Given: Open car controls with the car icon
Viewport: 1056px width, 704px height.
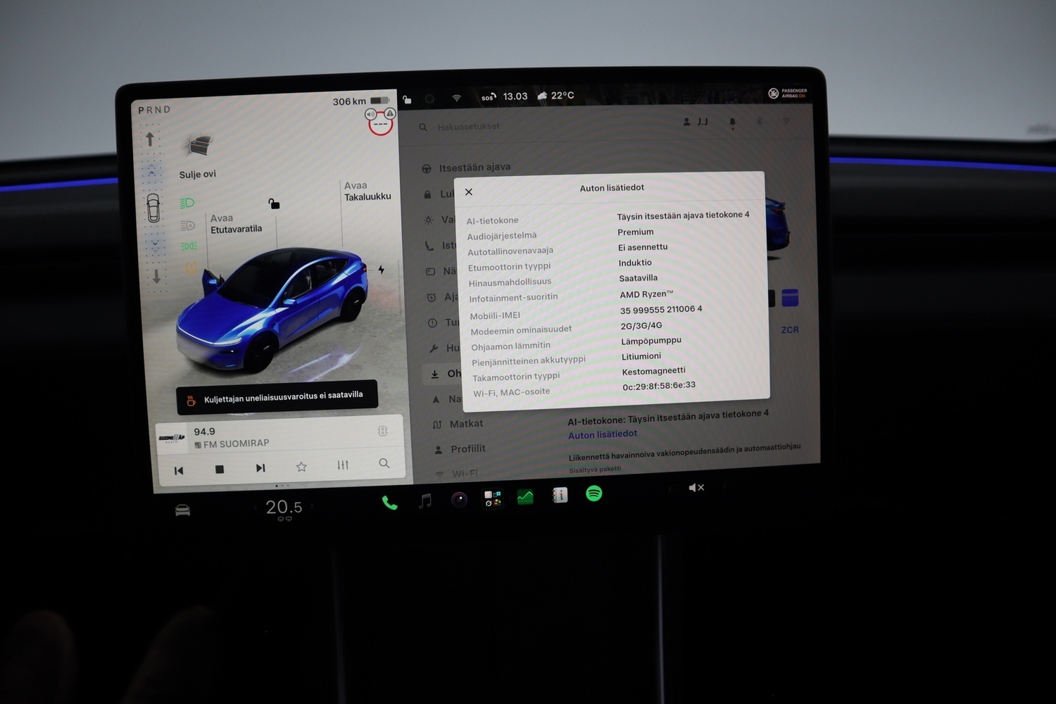Looking at the screenshot, I should [182, 510].
